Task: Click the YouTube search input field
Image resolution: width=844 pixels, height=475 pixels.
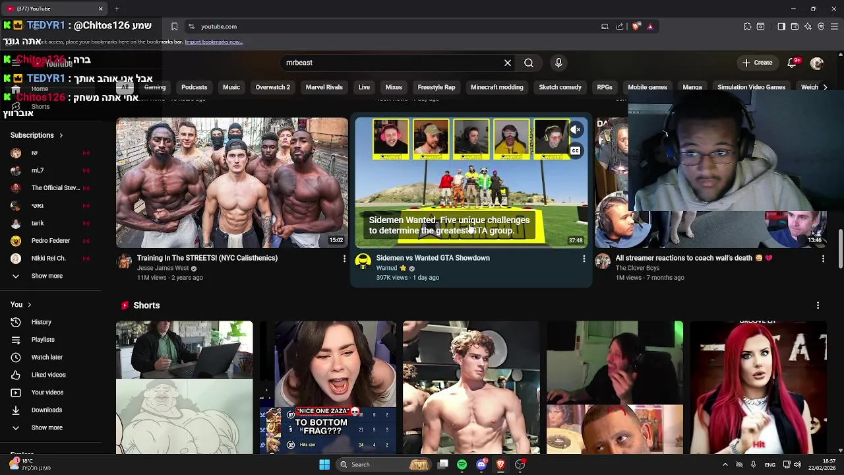Action: (x=392, y=63)
